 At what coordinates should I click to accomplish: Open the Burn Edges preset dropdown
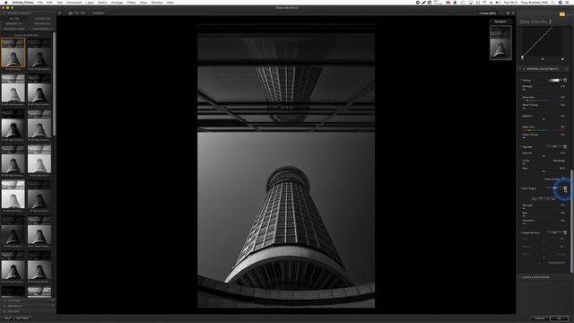[553, 188]
